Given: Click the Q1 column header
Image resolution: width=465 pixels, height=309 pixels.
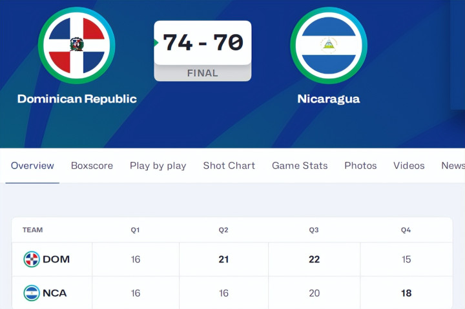Looking at the screenshot, I should 135,230.
